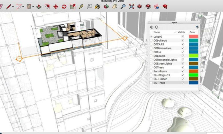The height and width of the screenshot is (134, 223).
Task: Open the brown swatch for 00StreetLights
Action: (x=194, y=63)
